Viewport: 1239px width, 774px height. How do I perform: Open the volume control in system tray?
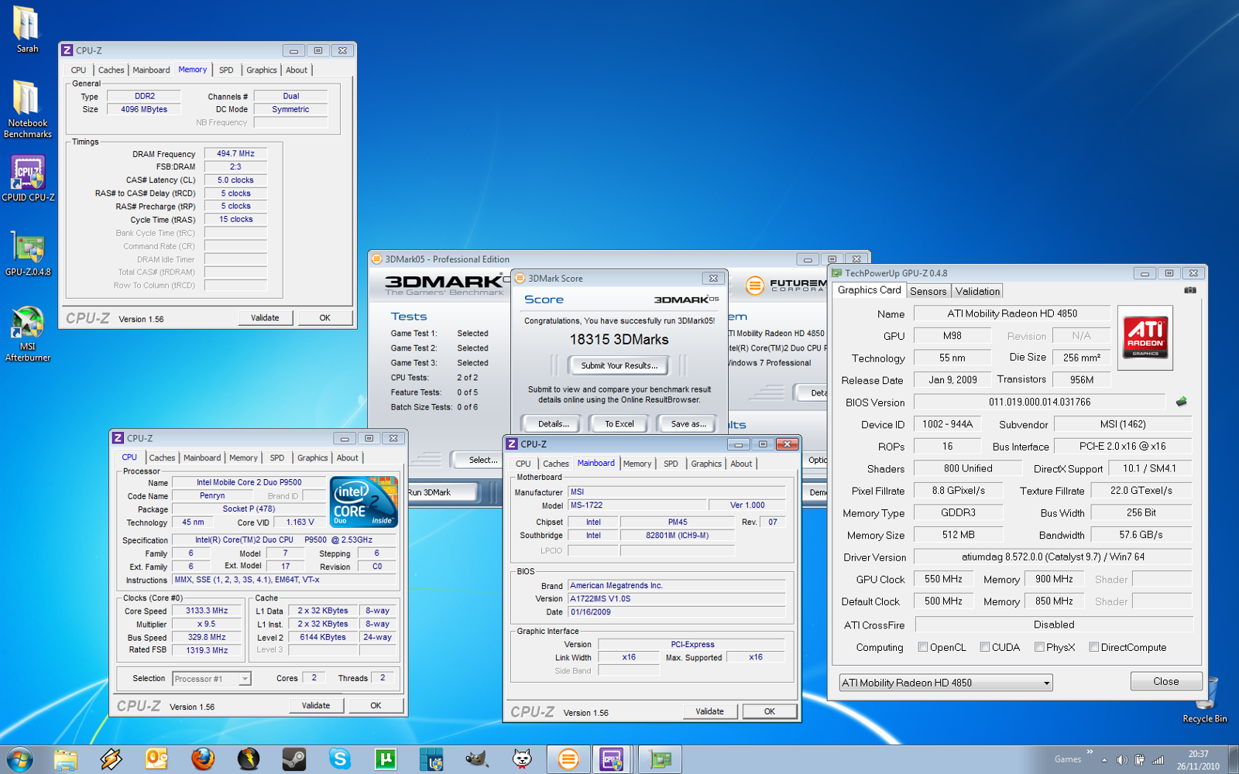(x=1122, y=760)
